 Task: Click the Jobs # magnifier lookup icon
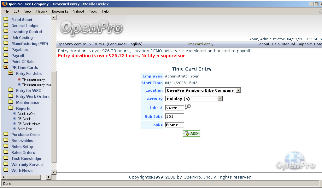188,107
